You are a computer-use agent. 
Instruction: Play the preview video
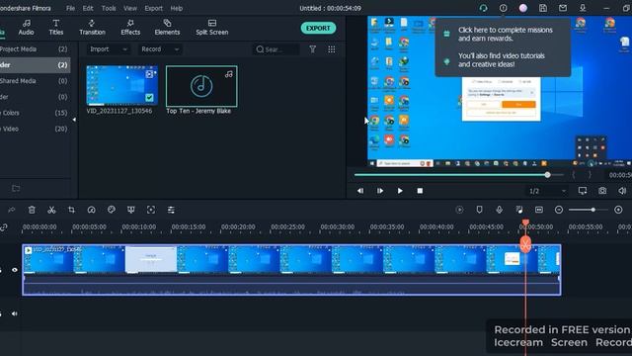point(400,191)
